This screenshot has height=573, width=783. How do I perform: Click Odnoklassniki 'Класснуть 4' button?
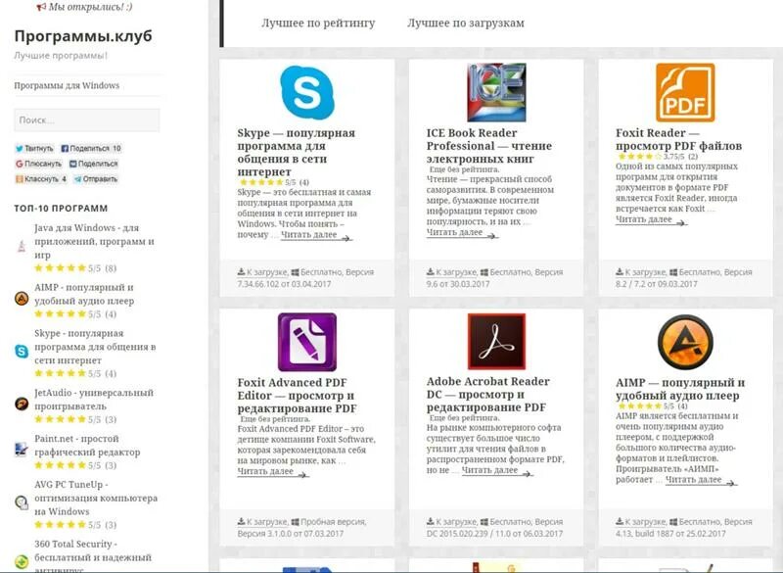[x=41, y=179]
